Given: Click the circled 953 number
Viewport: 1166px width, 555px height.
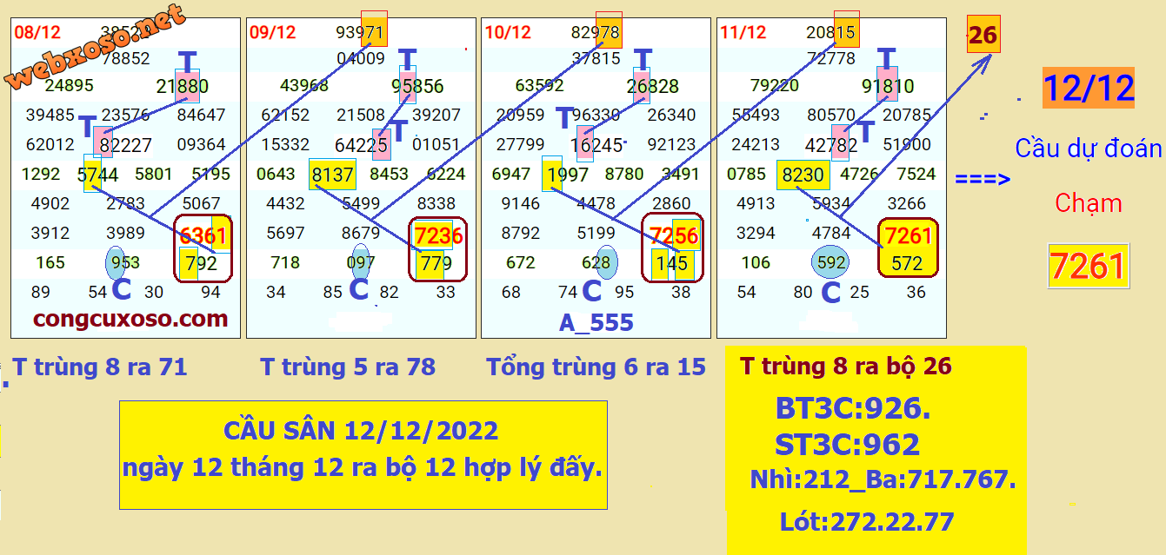Looking at the screenshot, I should 126,262.
